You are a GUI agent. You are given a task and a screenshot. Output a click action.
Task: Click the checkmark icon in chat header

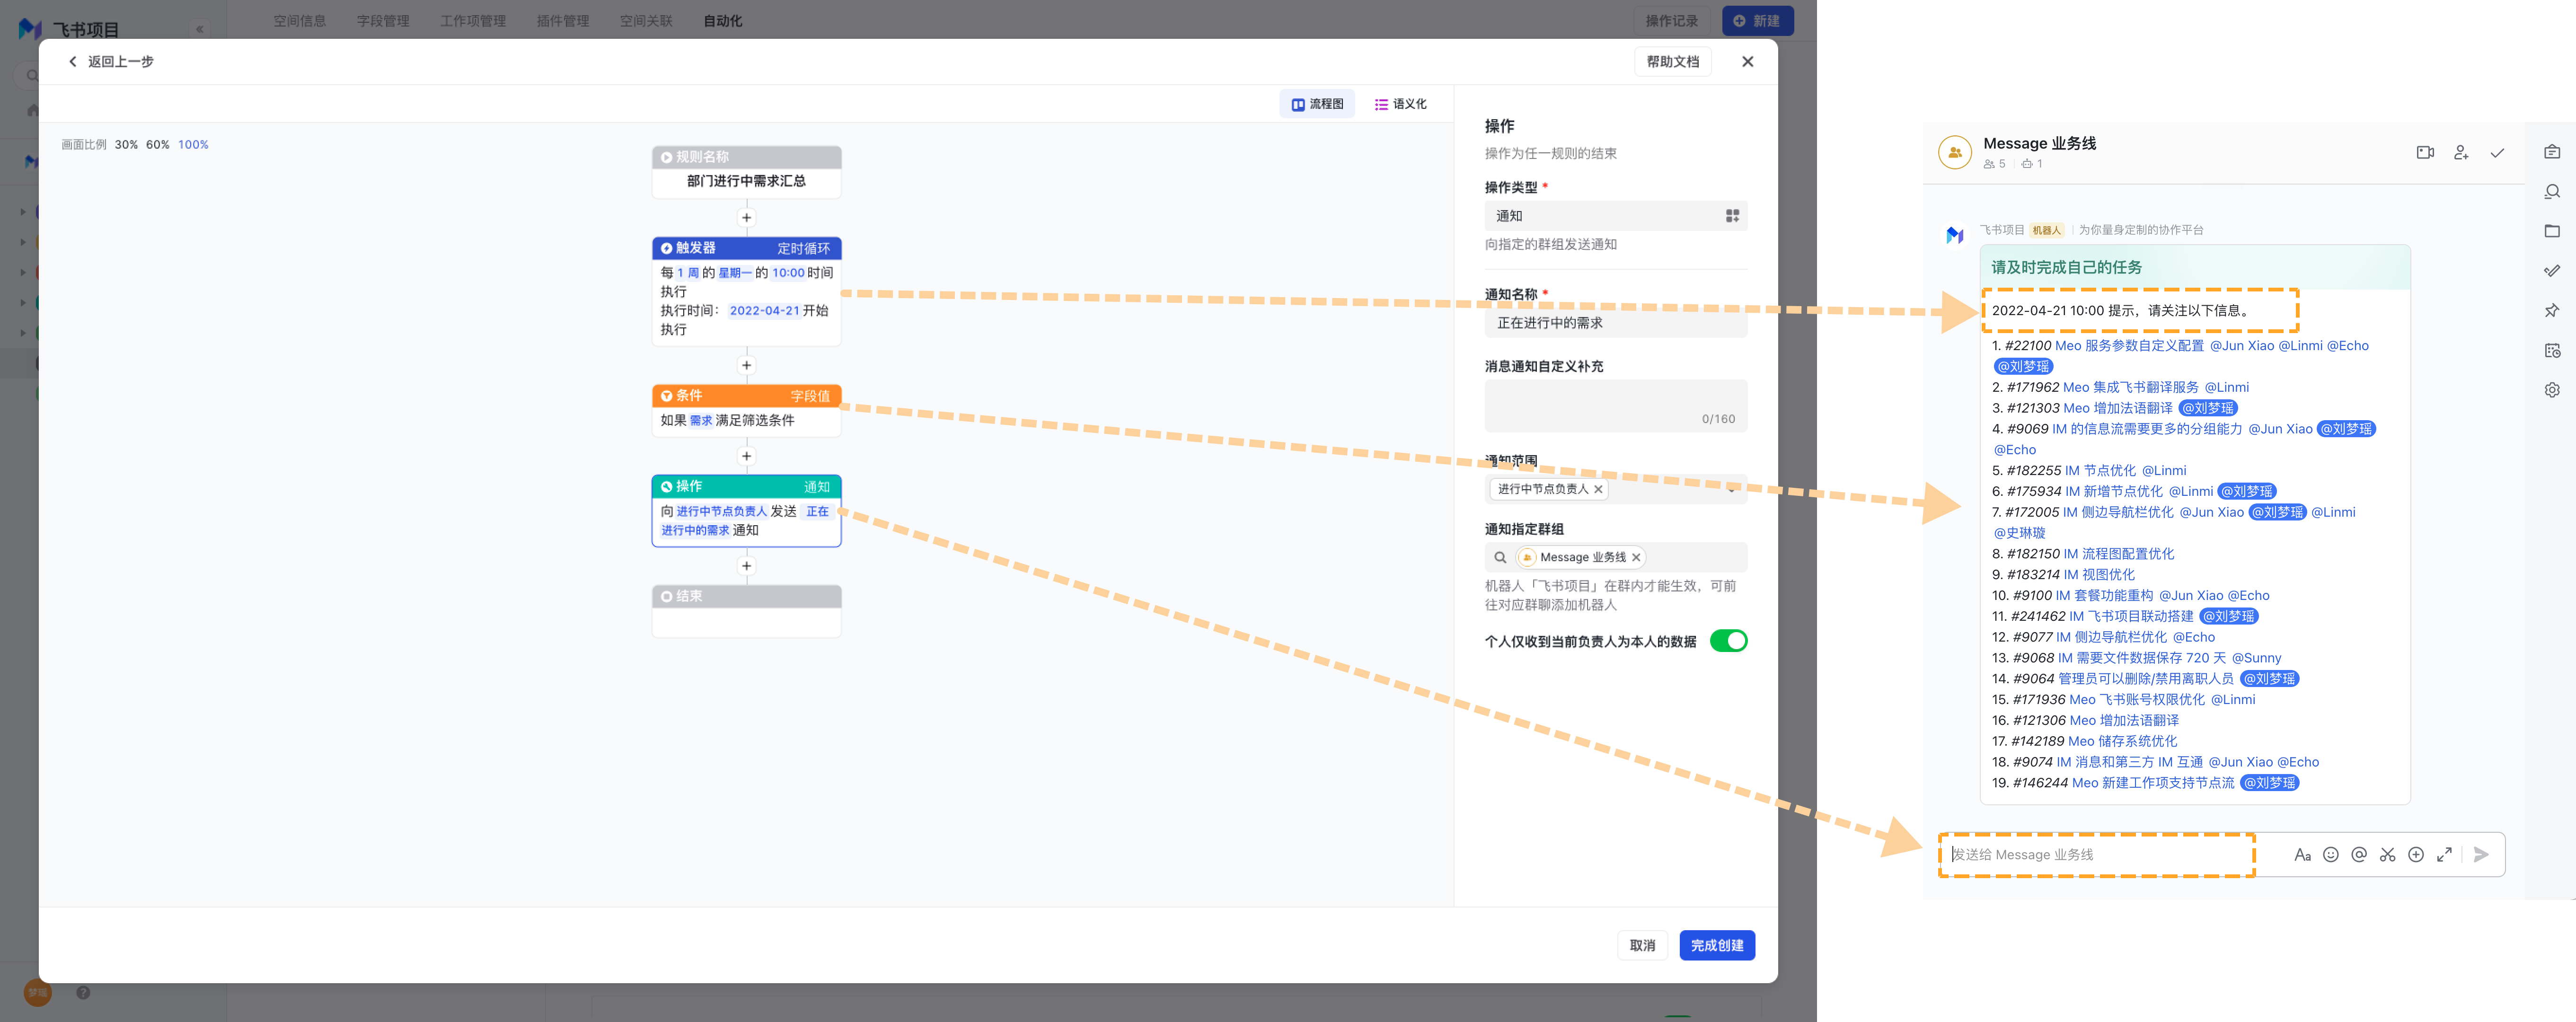[2497, 153]
